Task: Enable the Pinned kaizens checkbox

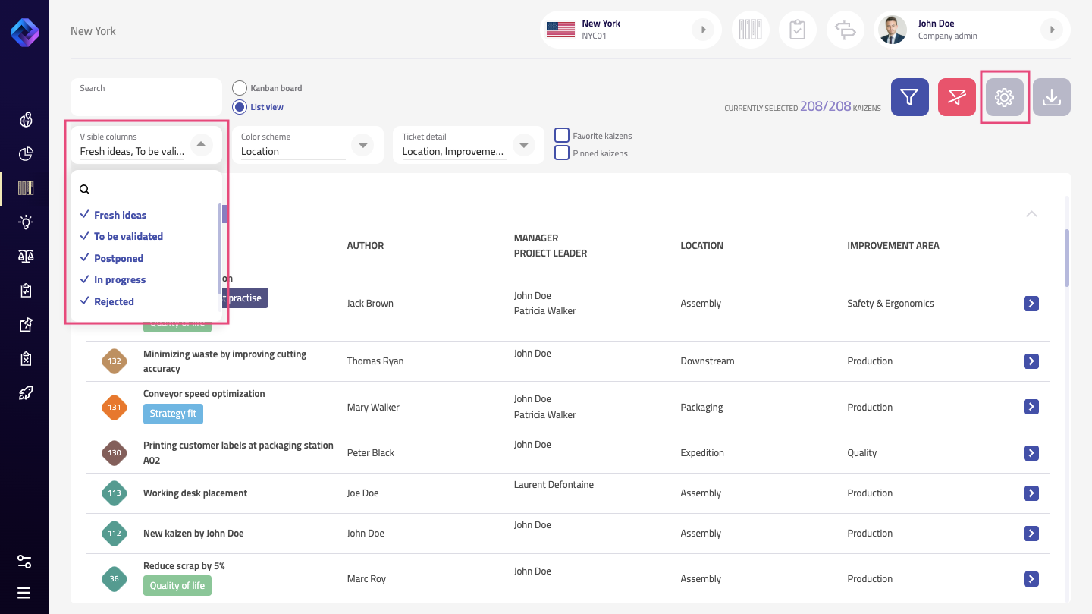Action: 562,153
